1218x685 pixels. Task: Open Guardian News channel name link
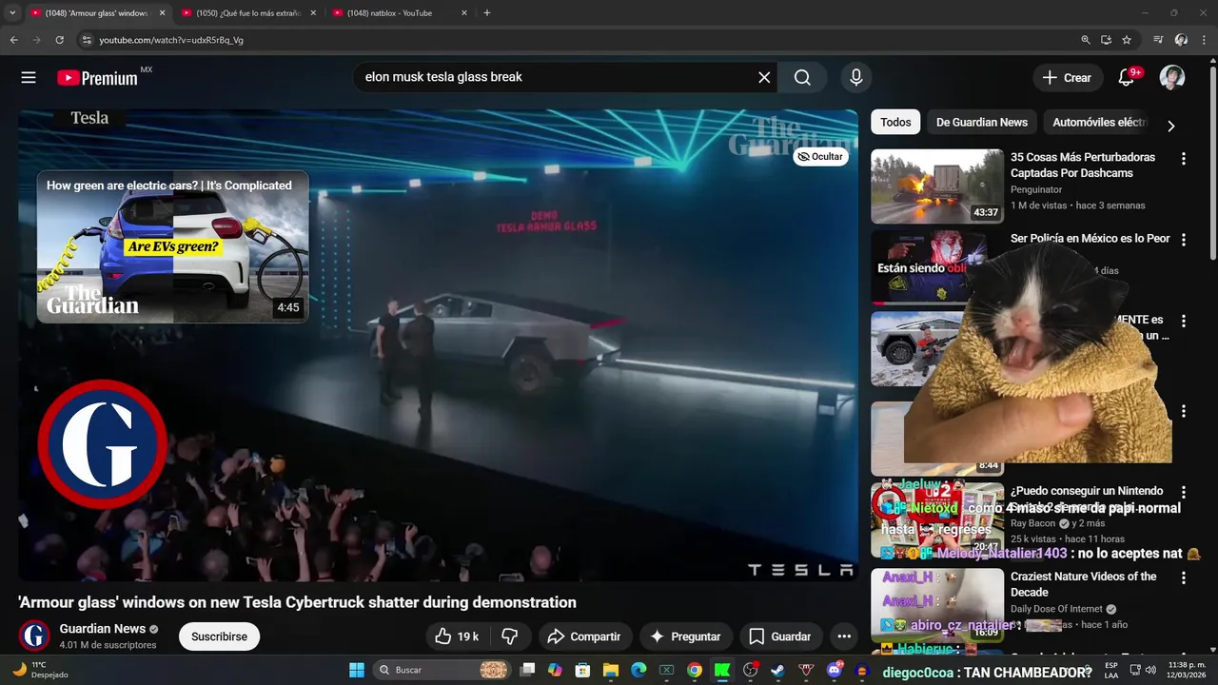[103, 629]
